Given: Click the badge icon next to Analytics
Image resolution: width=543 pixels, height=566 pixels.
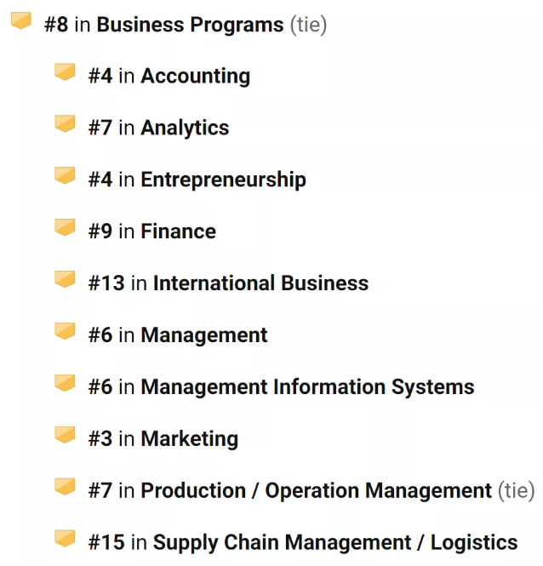Looking at the screenshot, I should coord(65,123).
